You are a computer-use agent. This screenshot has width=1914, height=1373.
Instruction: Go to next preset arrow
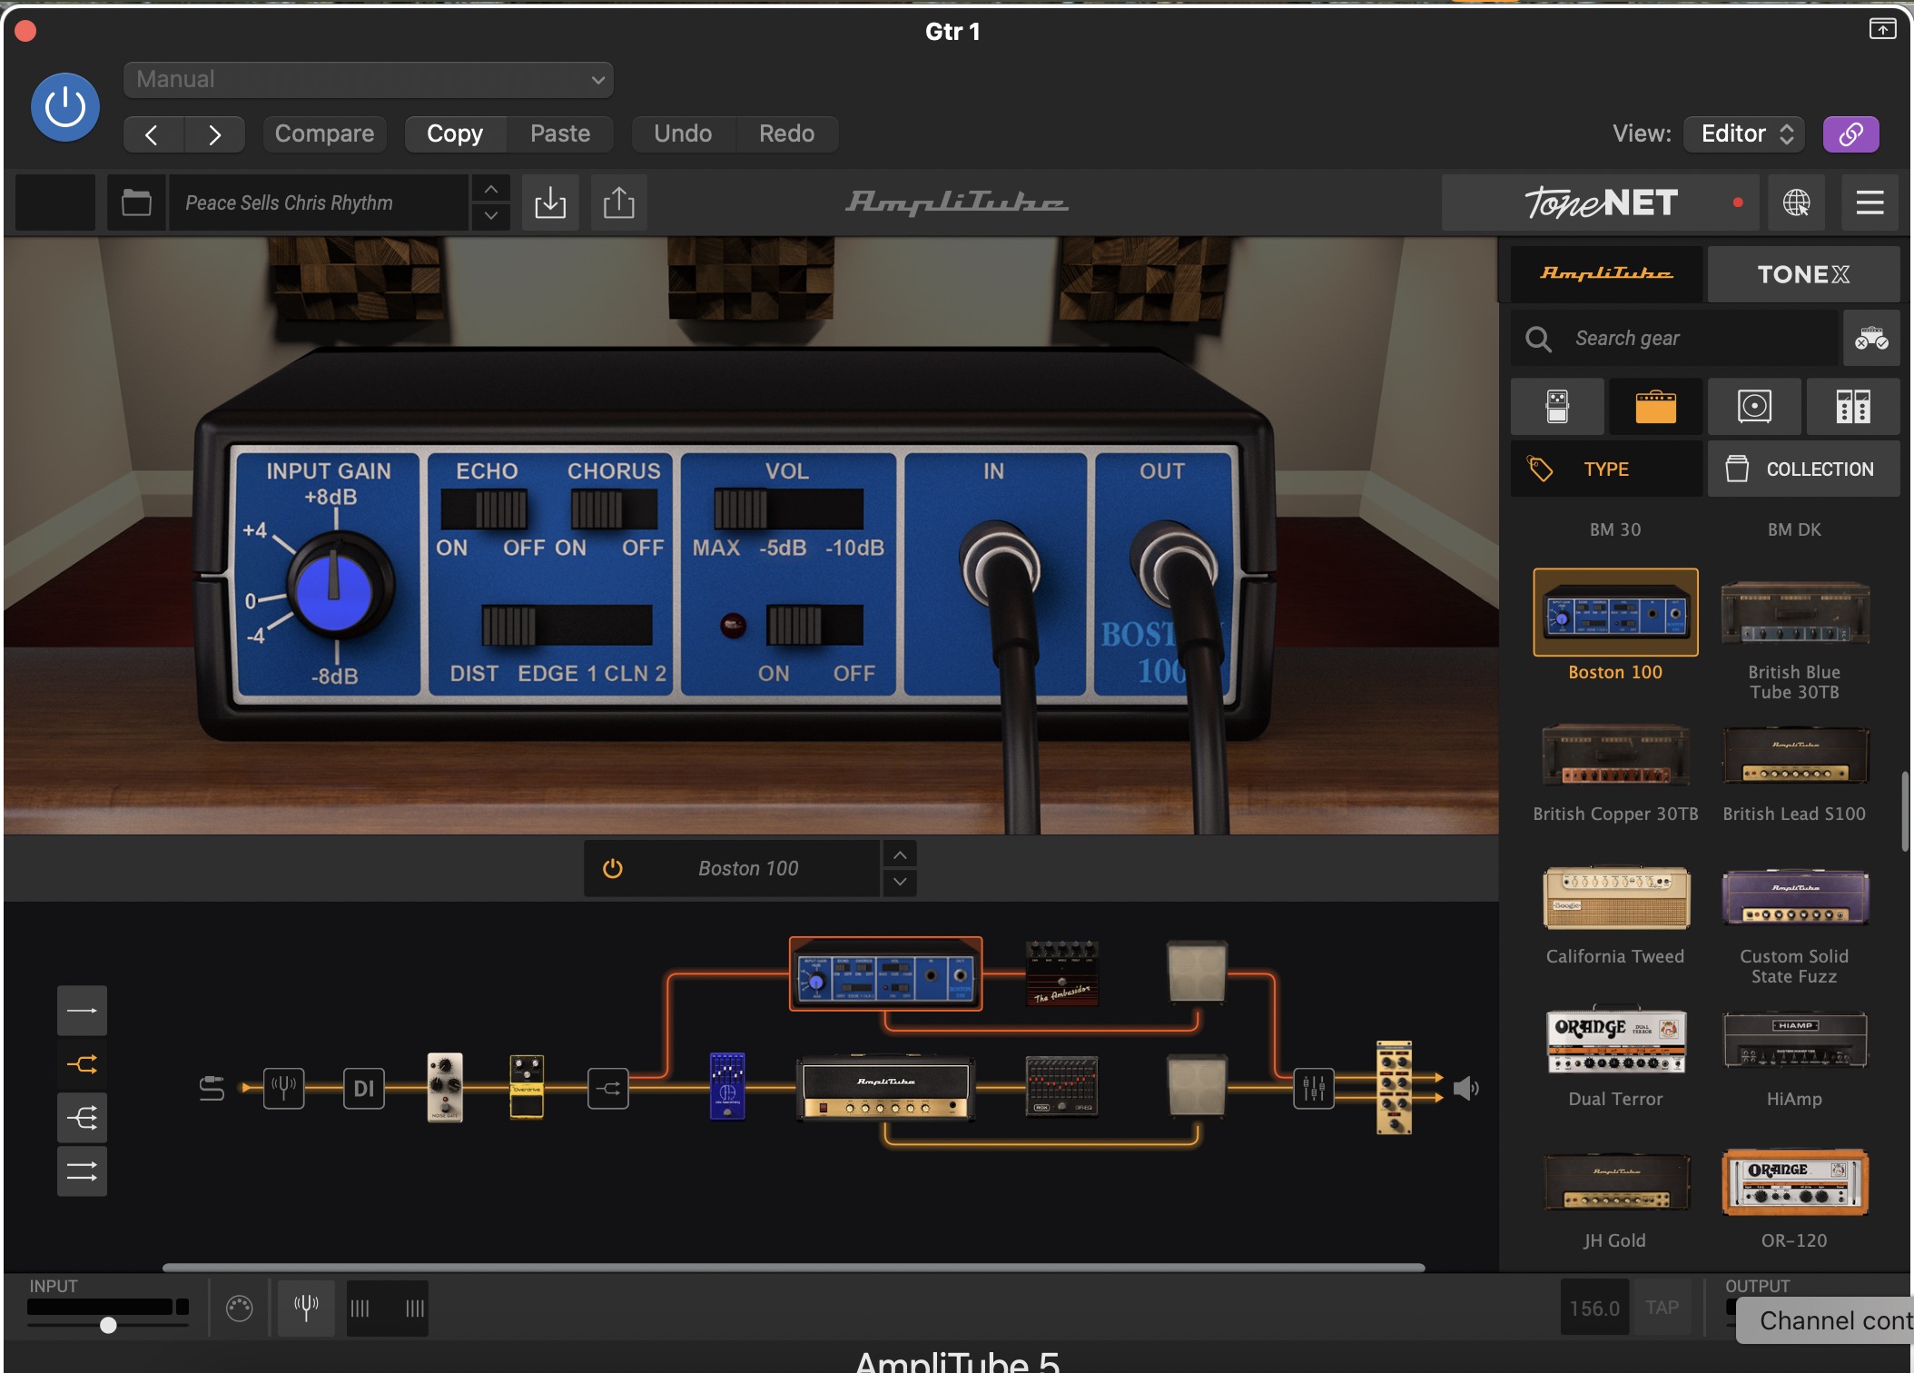click(x=214, y=134)
